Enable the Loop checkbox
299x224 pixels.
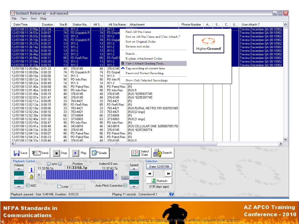tap(59, 186)
